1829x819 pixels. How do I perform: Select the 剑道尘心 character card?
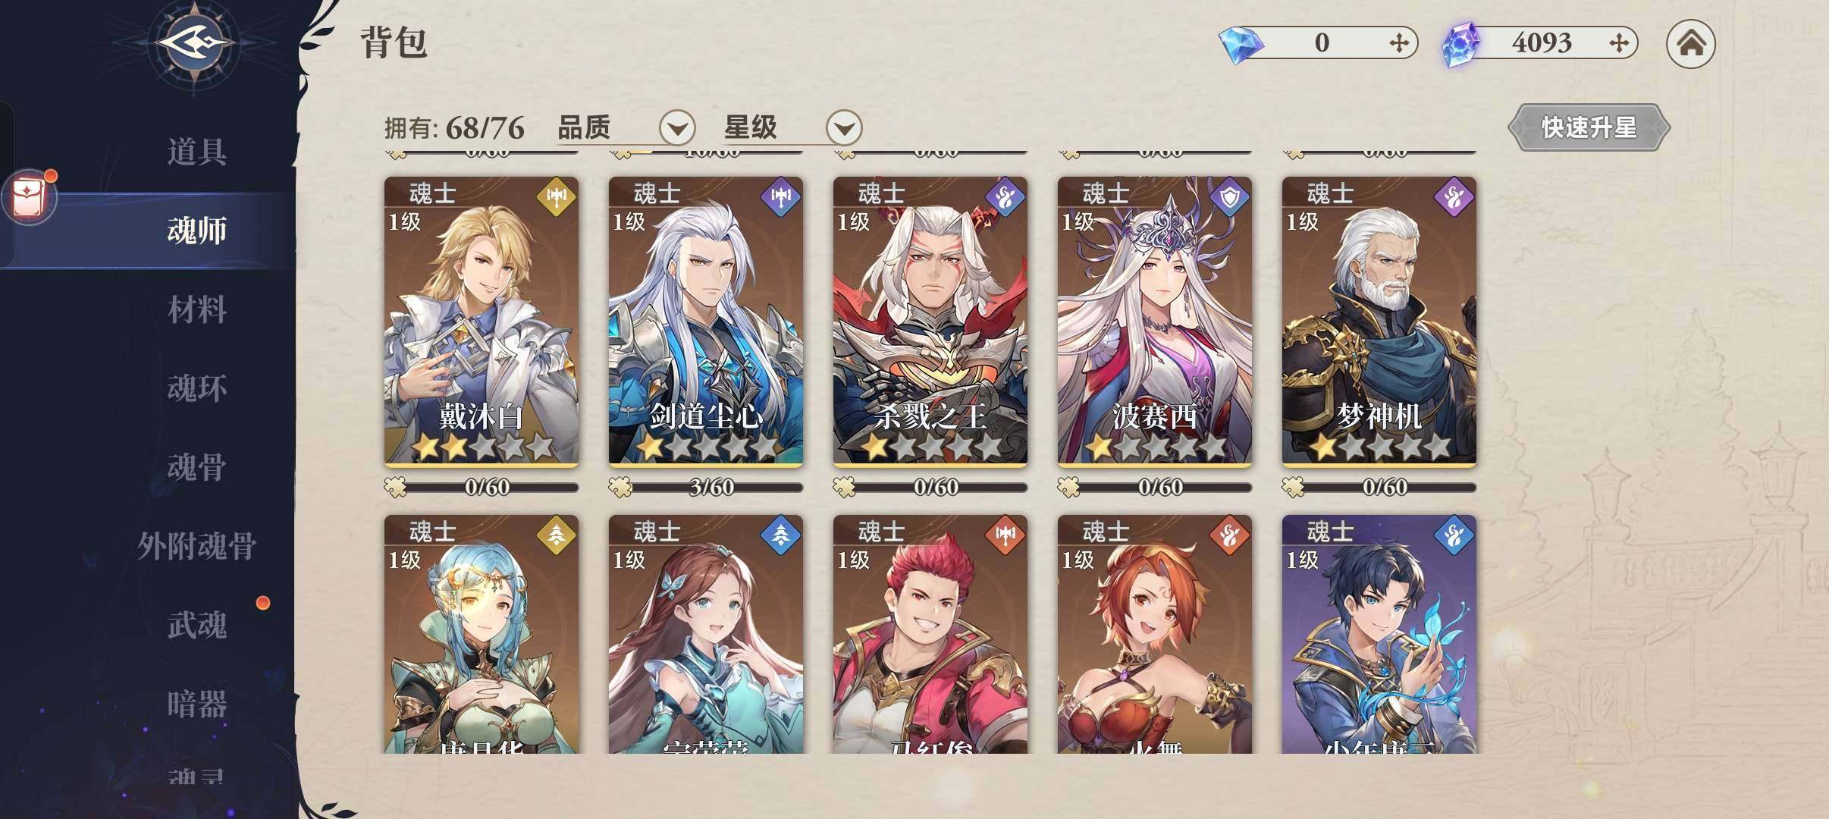(x=705, y=322)
